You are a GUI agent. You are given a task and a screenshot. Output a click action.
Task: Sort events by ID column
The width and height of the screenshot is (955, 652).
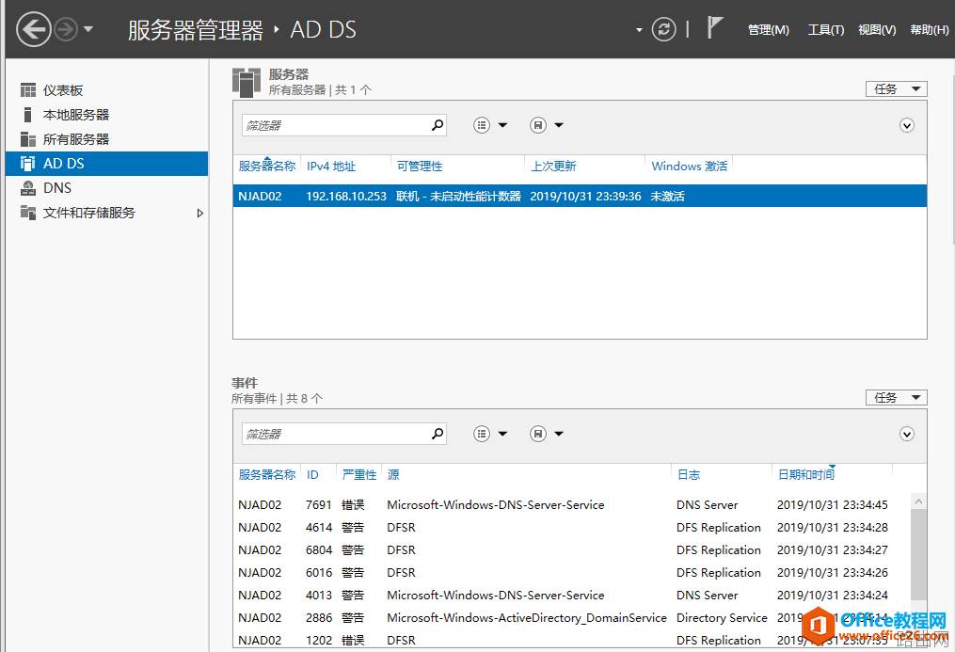pos(312,475)
